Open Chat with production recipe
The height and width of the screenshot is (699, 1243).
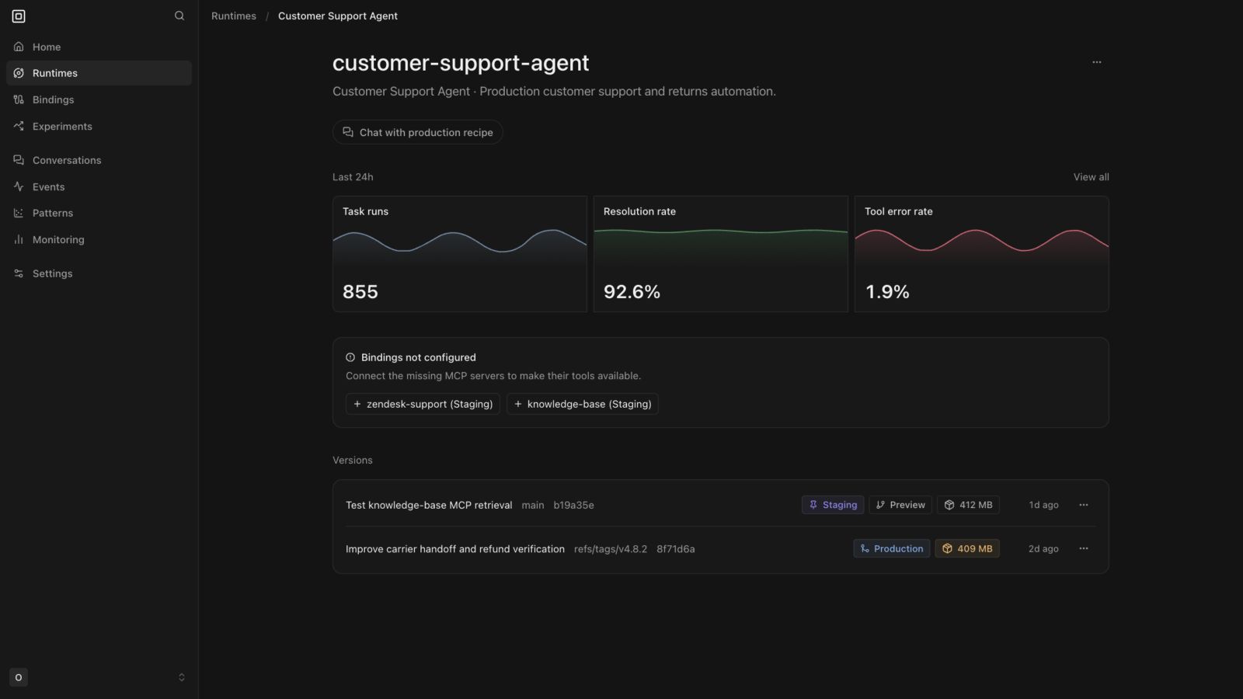click(418, 132)
